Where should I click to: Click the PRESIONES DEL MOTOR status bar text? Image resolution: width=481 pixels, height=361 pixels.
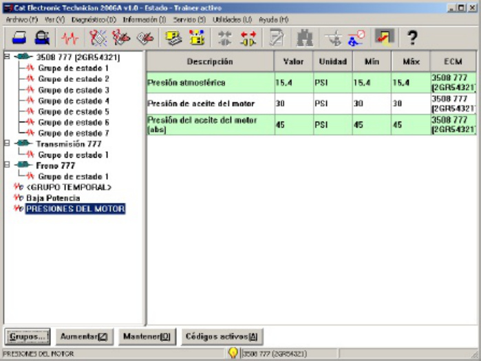pos(39,354)
